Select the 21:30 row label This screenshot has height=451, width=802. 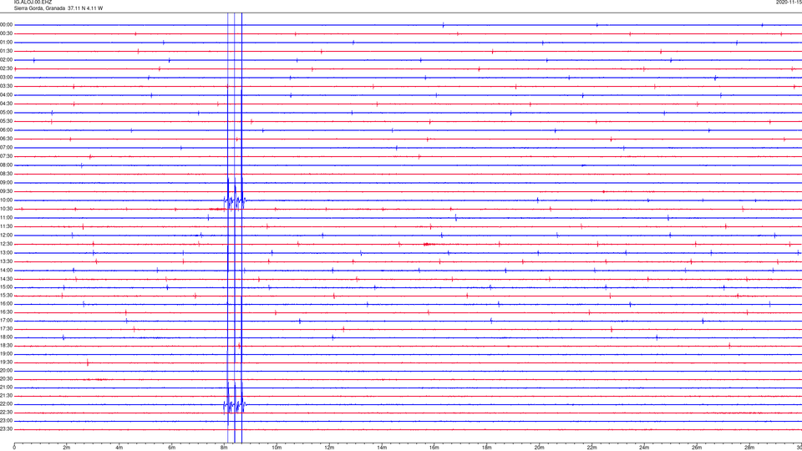[7, 396]
